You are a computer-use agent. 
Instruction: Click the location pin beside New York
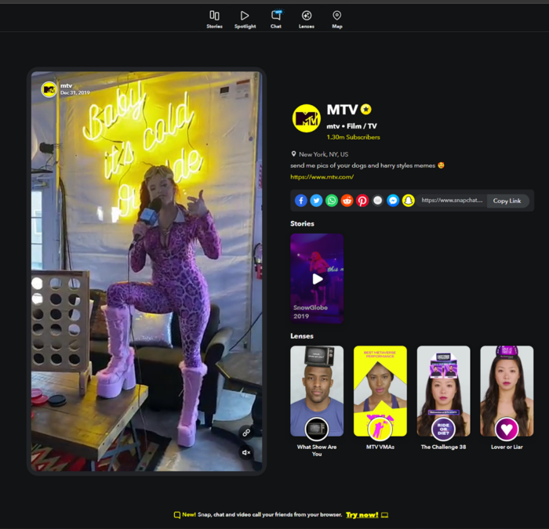(x=293, y=154)
